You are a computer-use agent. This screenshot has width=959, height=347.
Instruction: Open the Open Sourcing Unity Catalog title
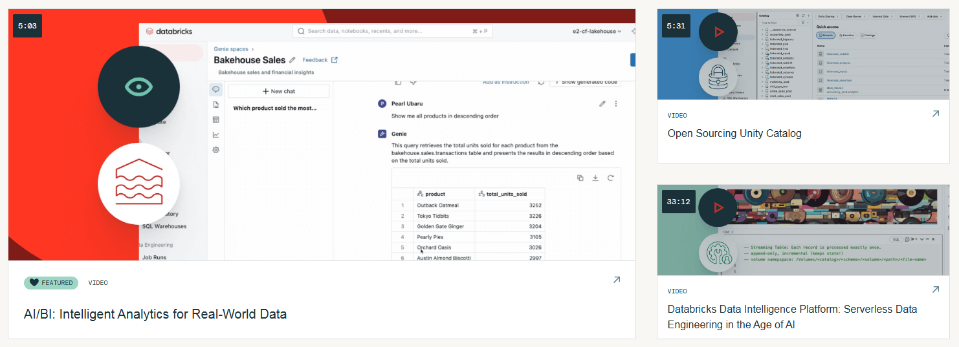(x=734, y=133)
